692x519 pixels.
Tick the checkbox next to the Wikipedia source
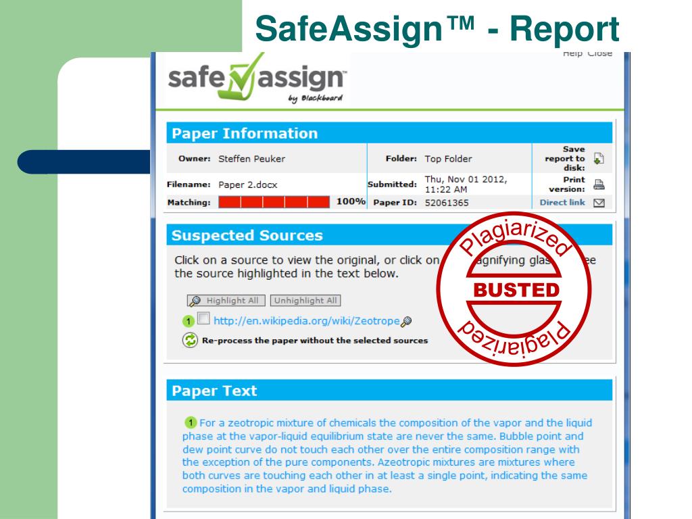203,318
